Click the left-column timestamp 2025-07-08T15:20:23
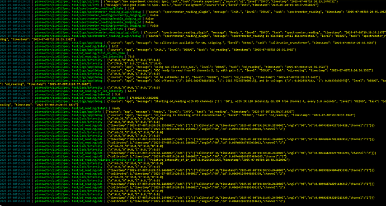 pyautogui.click(x=15, y=2)
